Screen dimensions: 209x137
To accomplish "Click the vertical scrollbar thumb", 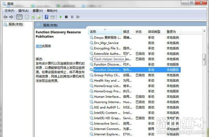I will 204,59.
